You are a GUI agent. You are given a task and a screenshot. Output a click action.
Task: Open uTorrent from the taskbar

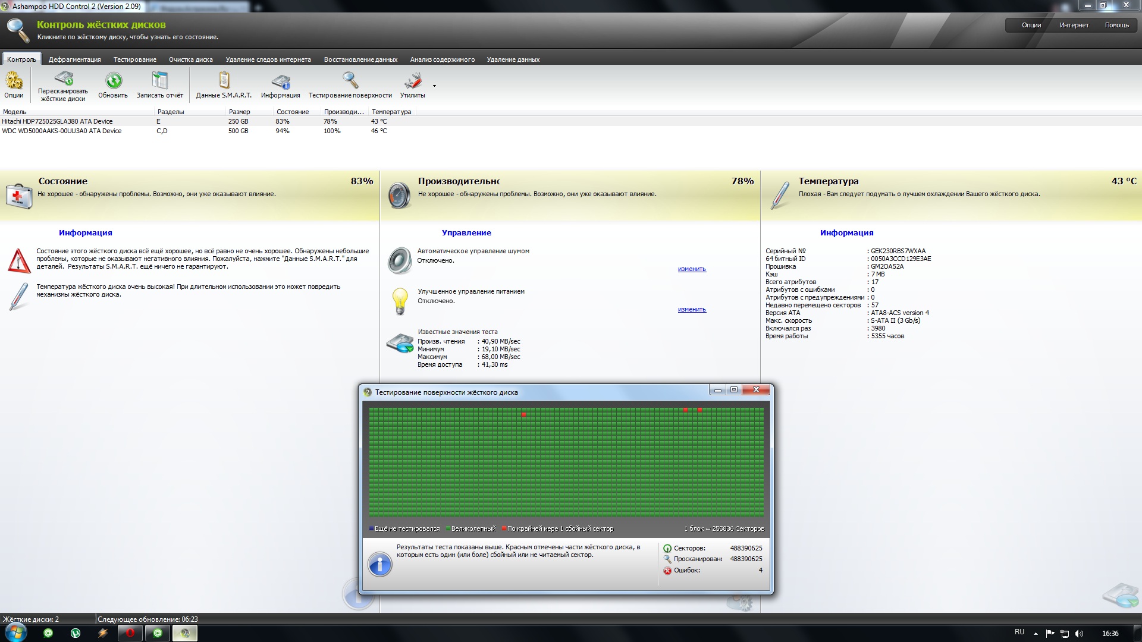pyautogui.click(x=76, y=633)
